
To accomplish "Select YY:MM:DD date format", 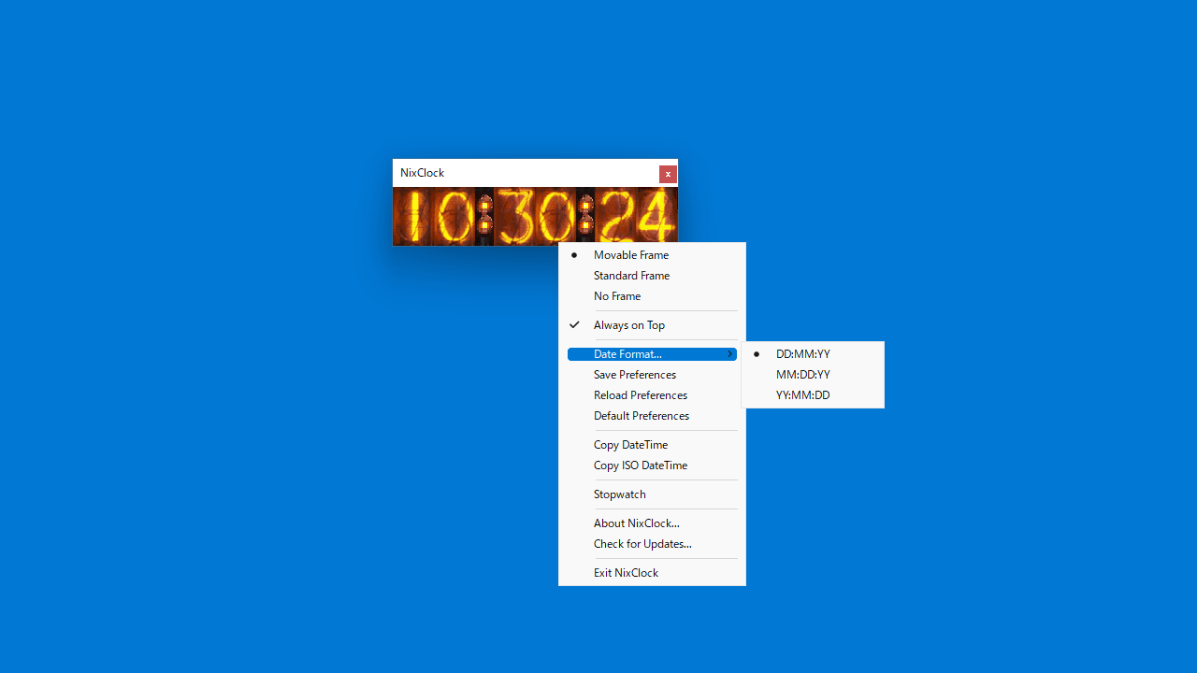I will [813, 395].
